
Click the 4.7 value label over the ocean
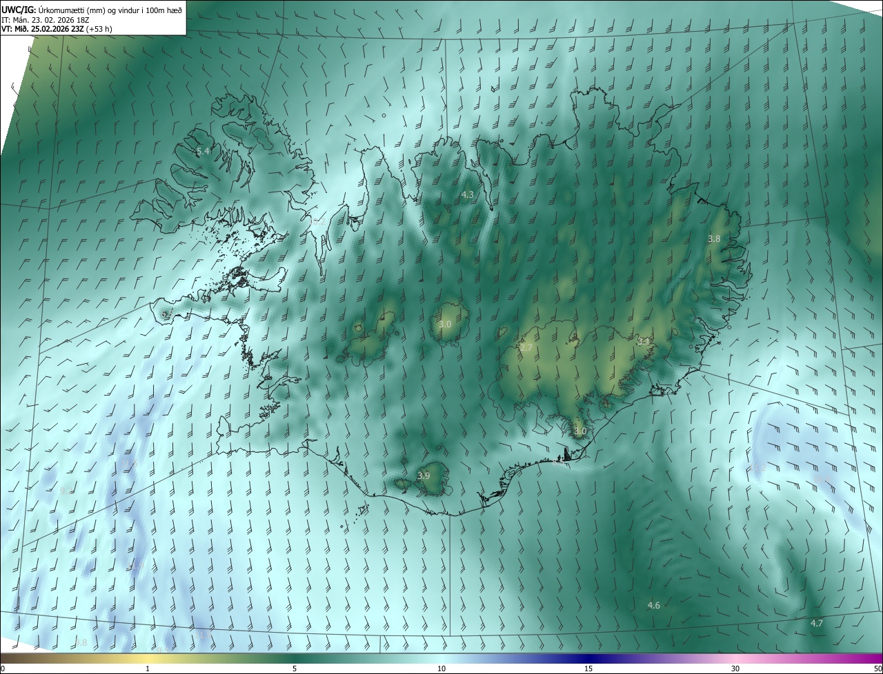tap(817, 623)
